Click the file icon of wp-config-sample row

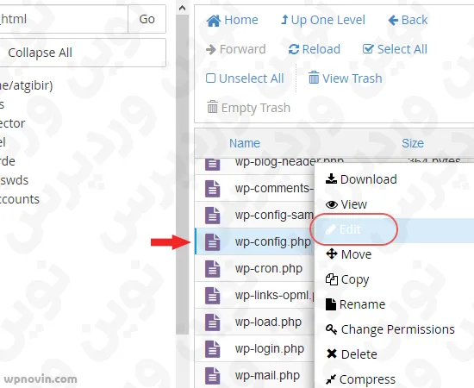[213, 216]
